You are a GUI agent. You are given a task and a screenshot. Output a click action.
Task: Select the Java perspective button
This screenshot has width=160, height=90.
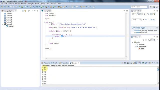coord(156,7)
